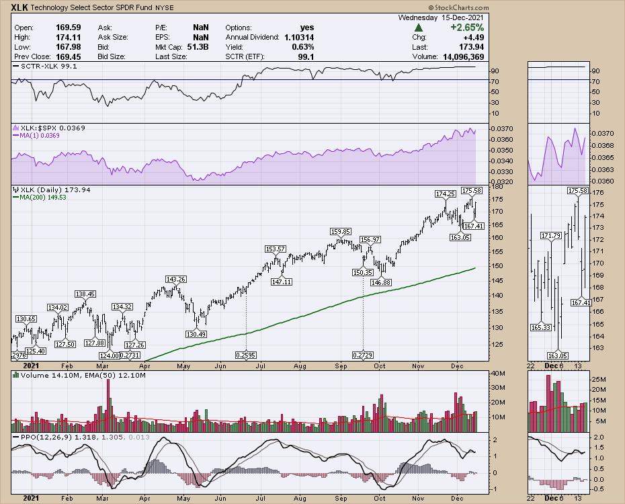Click the Yield value 0.63%
Screen dimensions: 625x504
302,46
